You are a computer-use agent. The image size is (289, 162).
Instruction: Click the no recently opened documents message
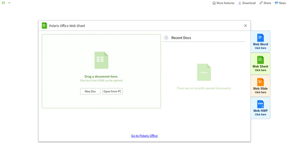click(x=204, y=88)
